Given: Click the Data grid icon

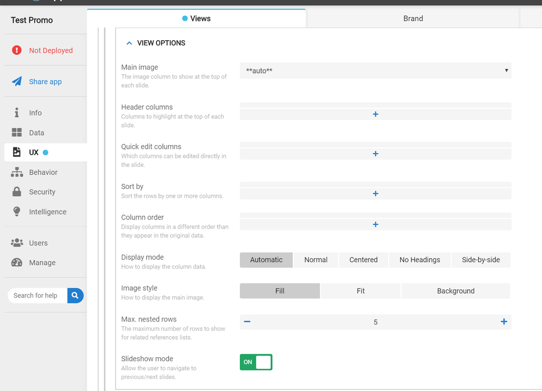Looking at the screenshot, I should tap(17, 133).
